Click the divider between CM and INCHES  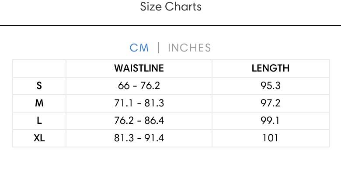pyautogui.click(x=159, y=48)
